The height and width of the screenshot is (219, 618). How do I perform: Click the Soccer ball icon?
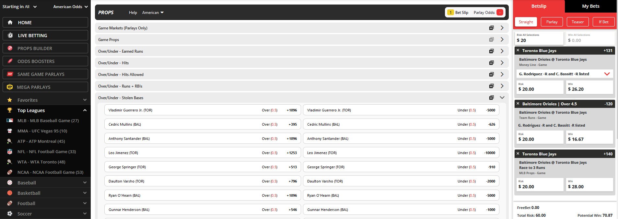pos(10,214)
